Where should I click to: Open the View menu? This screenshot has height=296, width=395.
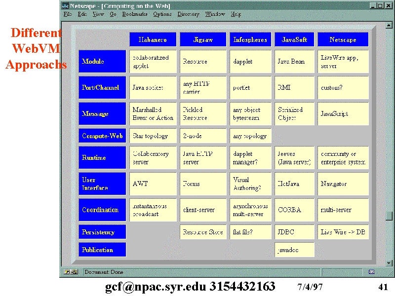tap(98, 14)
